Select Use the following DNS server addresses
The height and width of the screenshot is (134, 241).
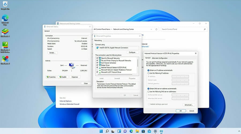pos(148,92)
